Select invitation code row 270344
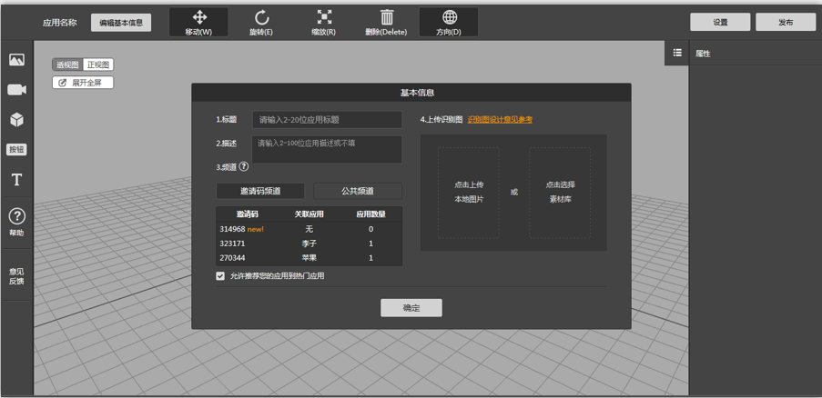The height and width of the screenshot is (398, 822). tap(310, 258)
